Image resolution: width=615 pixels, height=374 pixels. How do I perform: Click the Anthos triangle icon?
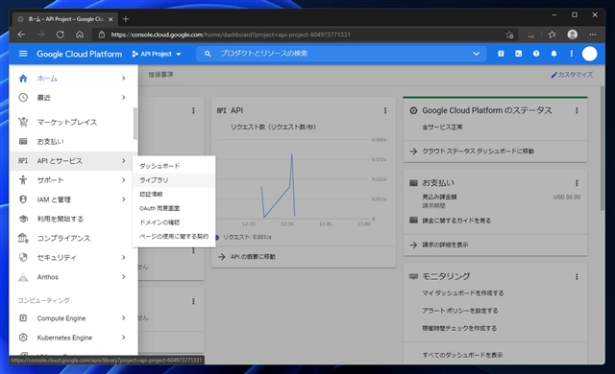(x=23, y=277)
